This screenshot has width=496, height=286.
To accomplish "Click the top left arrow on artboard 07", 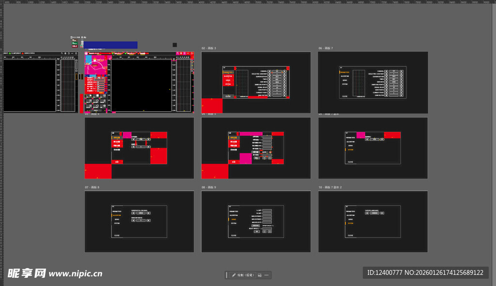I will (133, 213).
